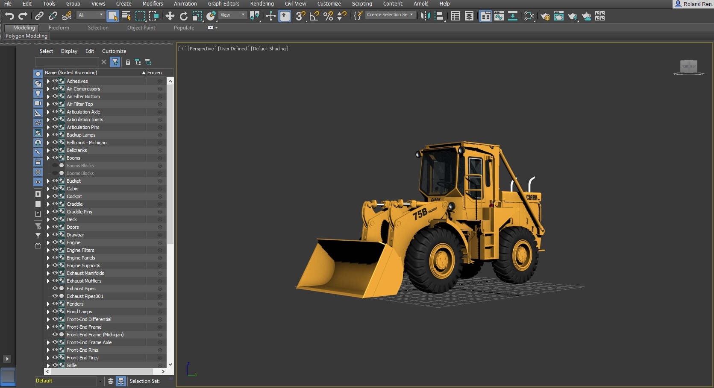This screenshot has width=714, height=388.
Task: Click the Mirror tool icon
Action: coord(425,16)
